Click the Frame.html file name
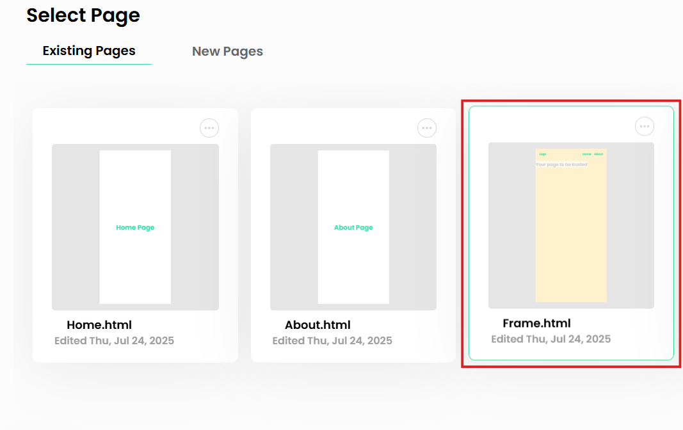Screen dimensions: 683x430 point(536,323)
